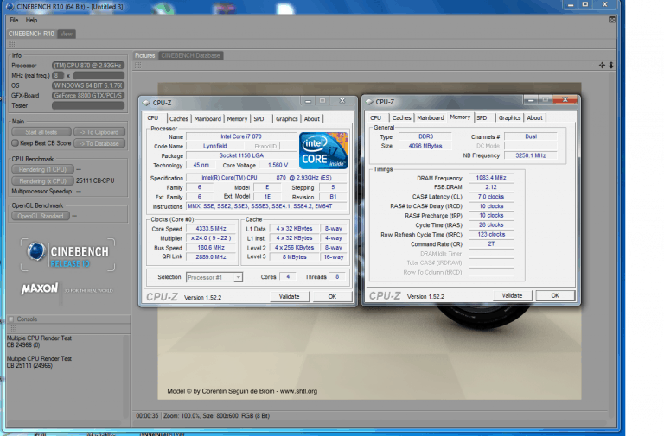Select CPU tab in left CPU-Z window
This screenshot has width=664, height=436.
pyautogui.click(x=153, y=118)
